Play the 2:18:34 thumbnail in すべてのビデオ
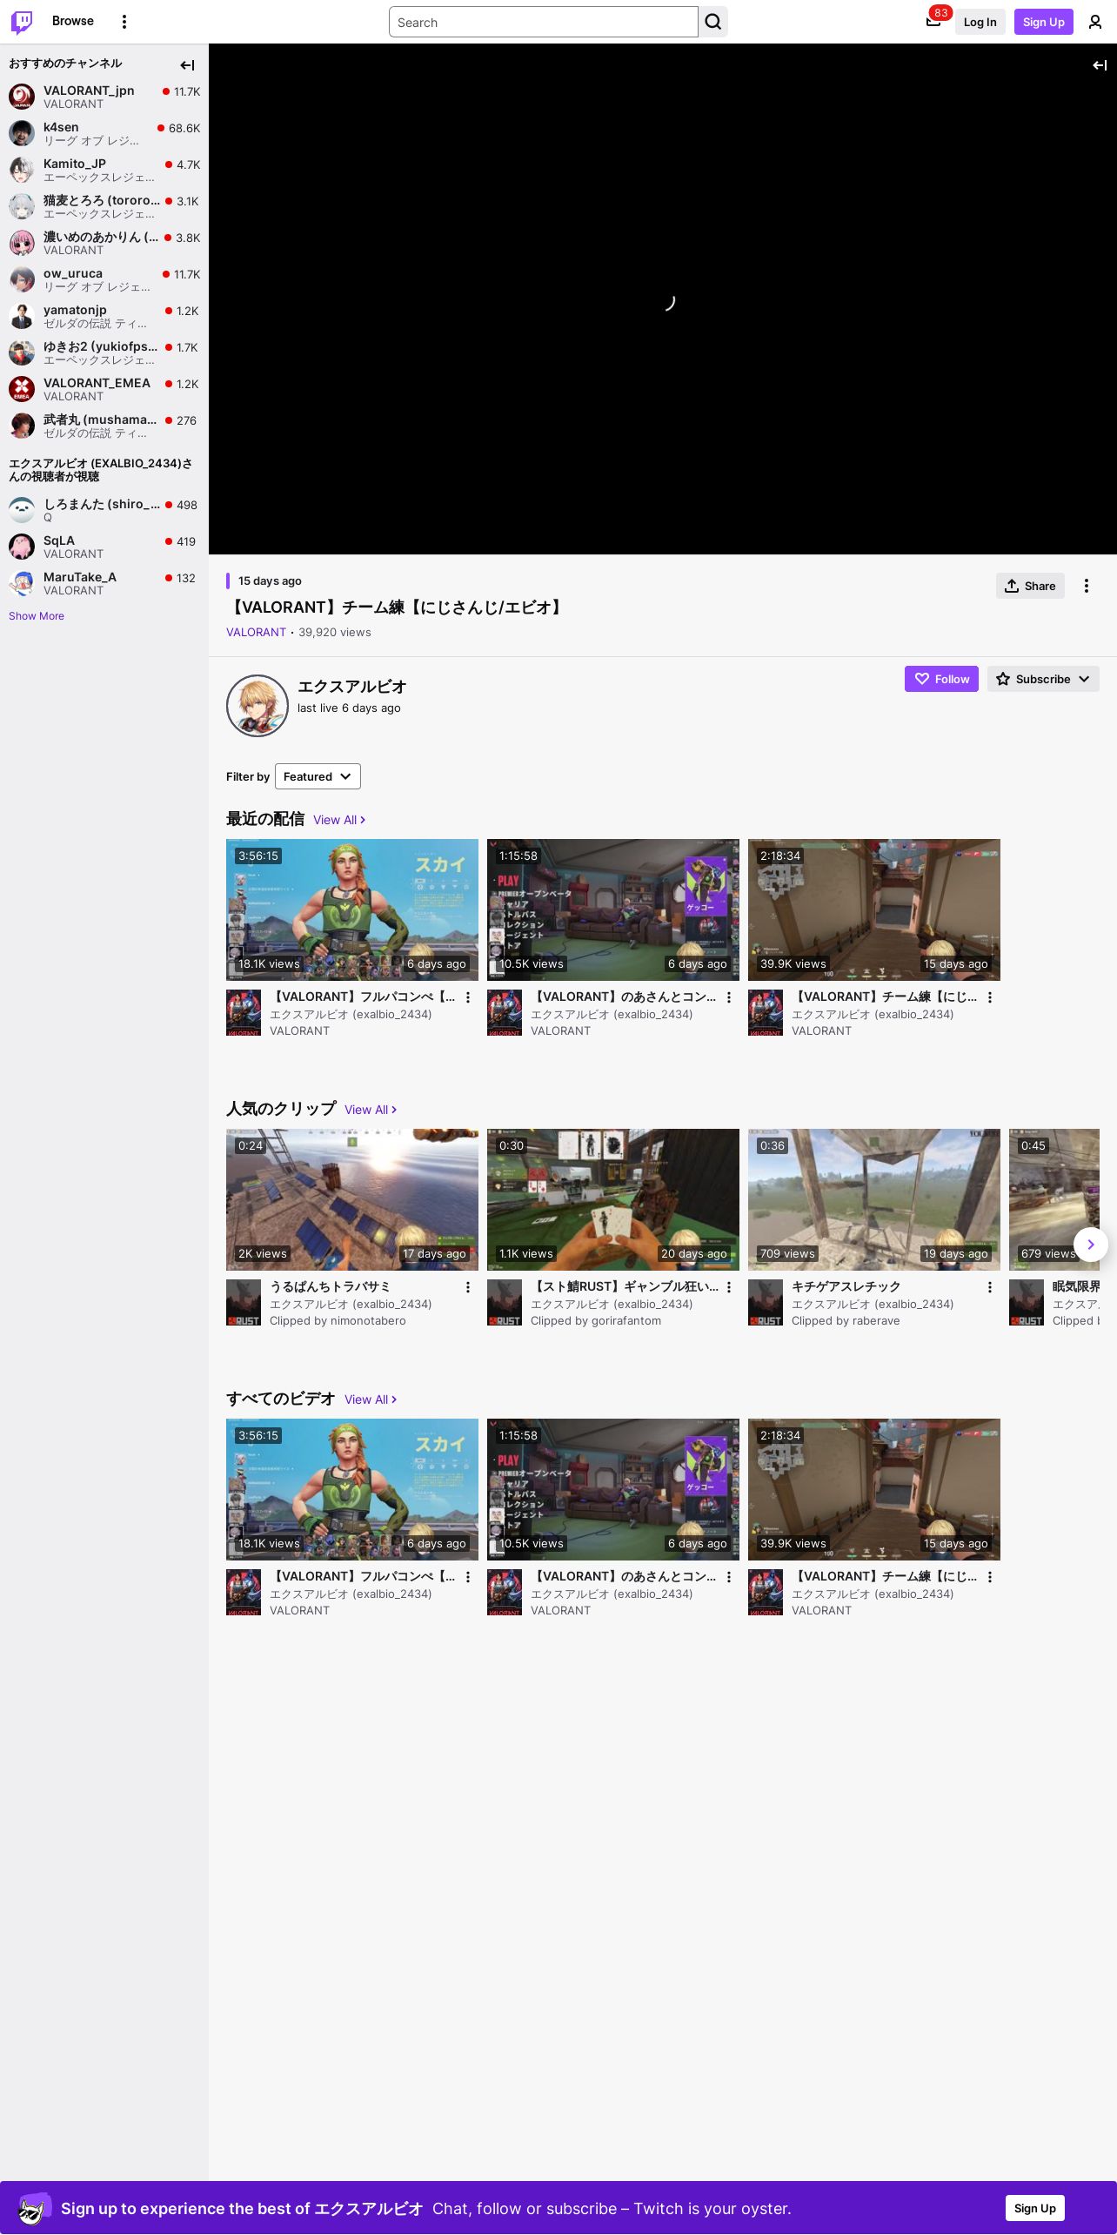The image size is (1117, 2235). point(874,1489)
